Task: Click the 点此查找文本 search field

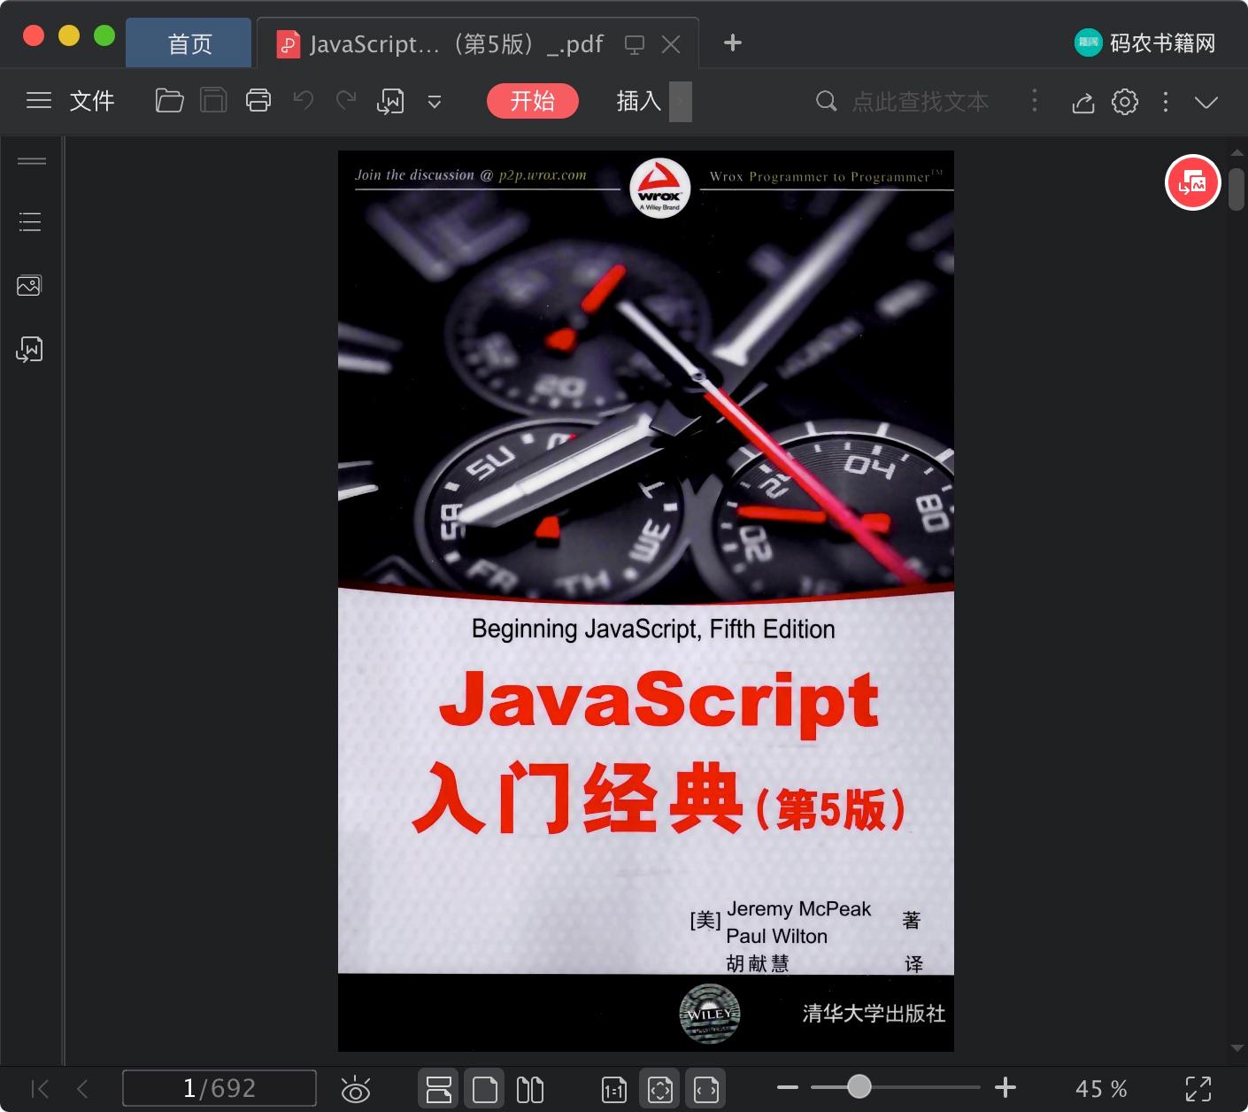Action: pos(921,102)
